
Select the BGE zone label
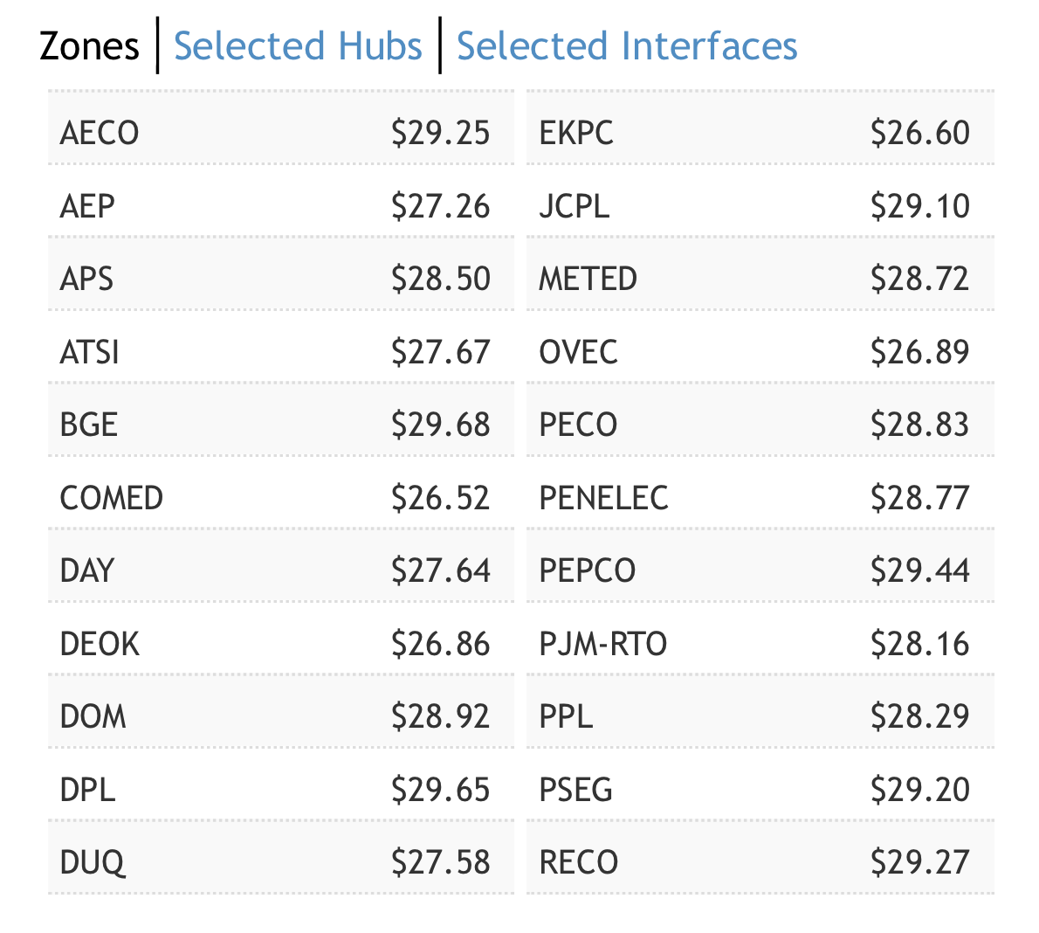click(x=88, y=425)
